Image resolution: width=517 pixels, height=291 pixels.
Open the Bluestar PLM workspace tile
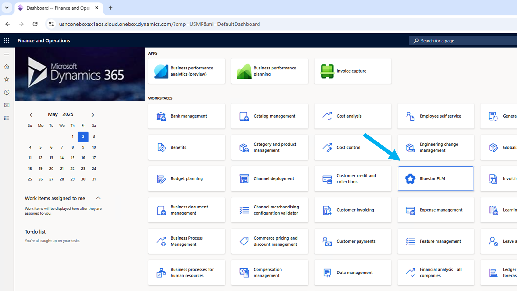(436, 178)
